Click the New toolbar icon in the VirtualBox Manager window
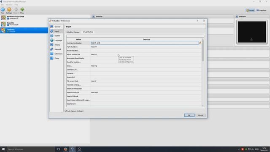Image resolution: width=270 pixels, height=152 pixels. [x=3, y=10]
